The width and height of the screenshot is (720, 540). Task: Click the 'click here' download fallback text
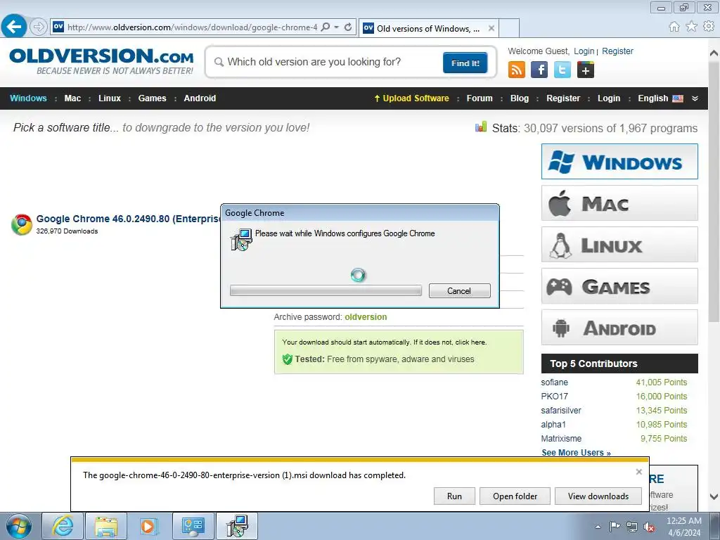click(x=470, y=342)
